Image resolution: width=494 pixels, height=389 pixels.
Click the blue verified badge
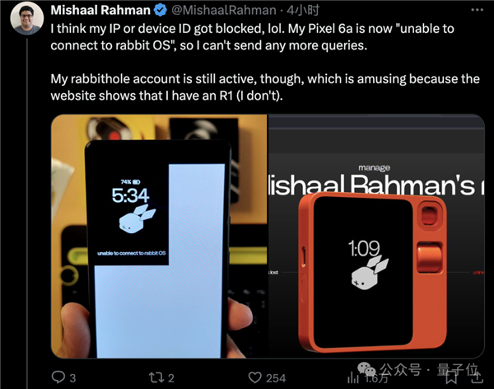[x=161, y=10]
